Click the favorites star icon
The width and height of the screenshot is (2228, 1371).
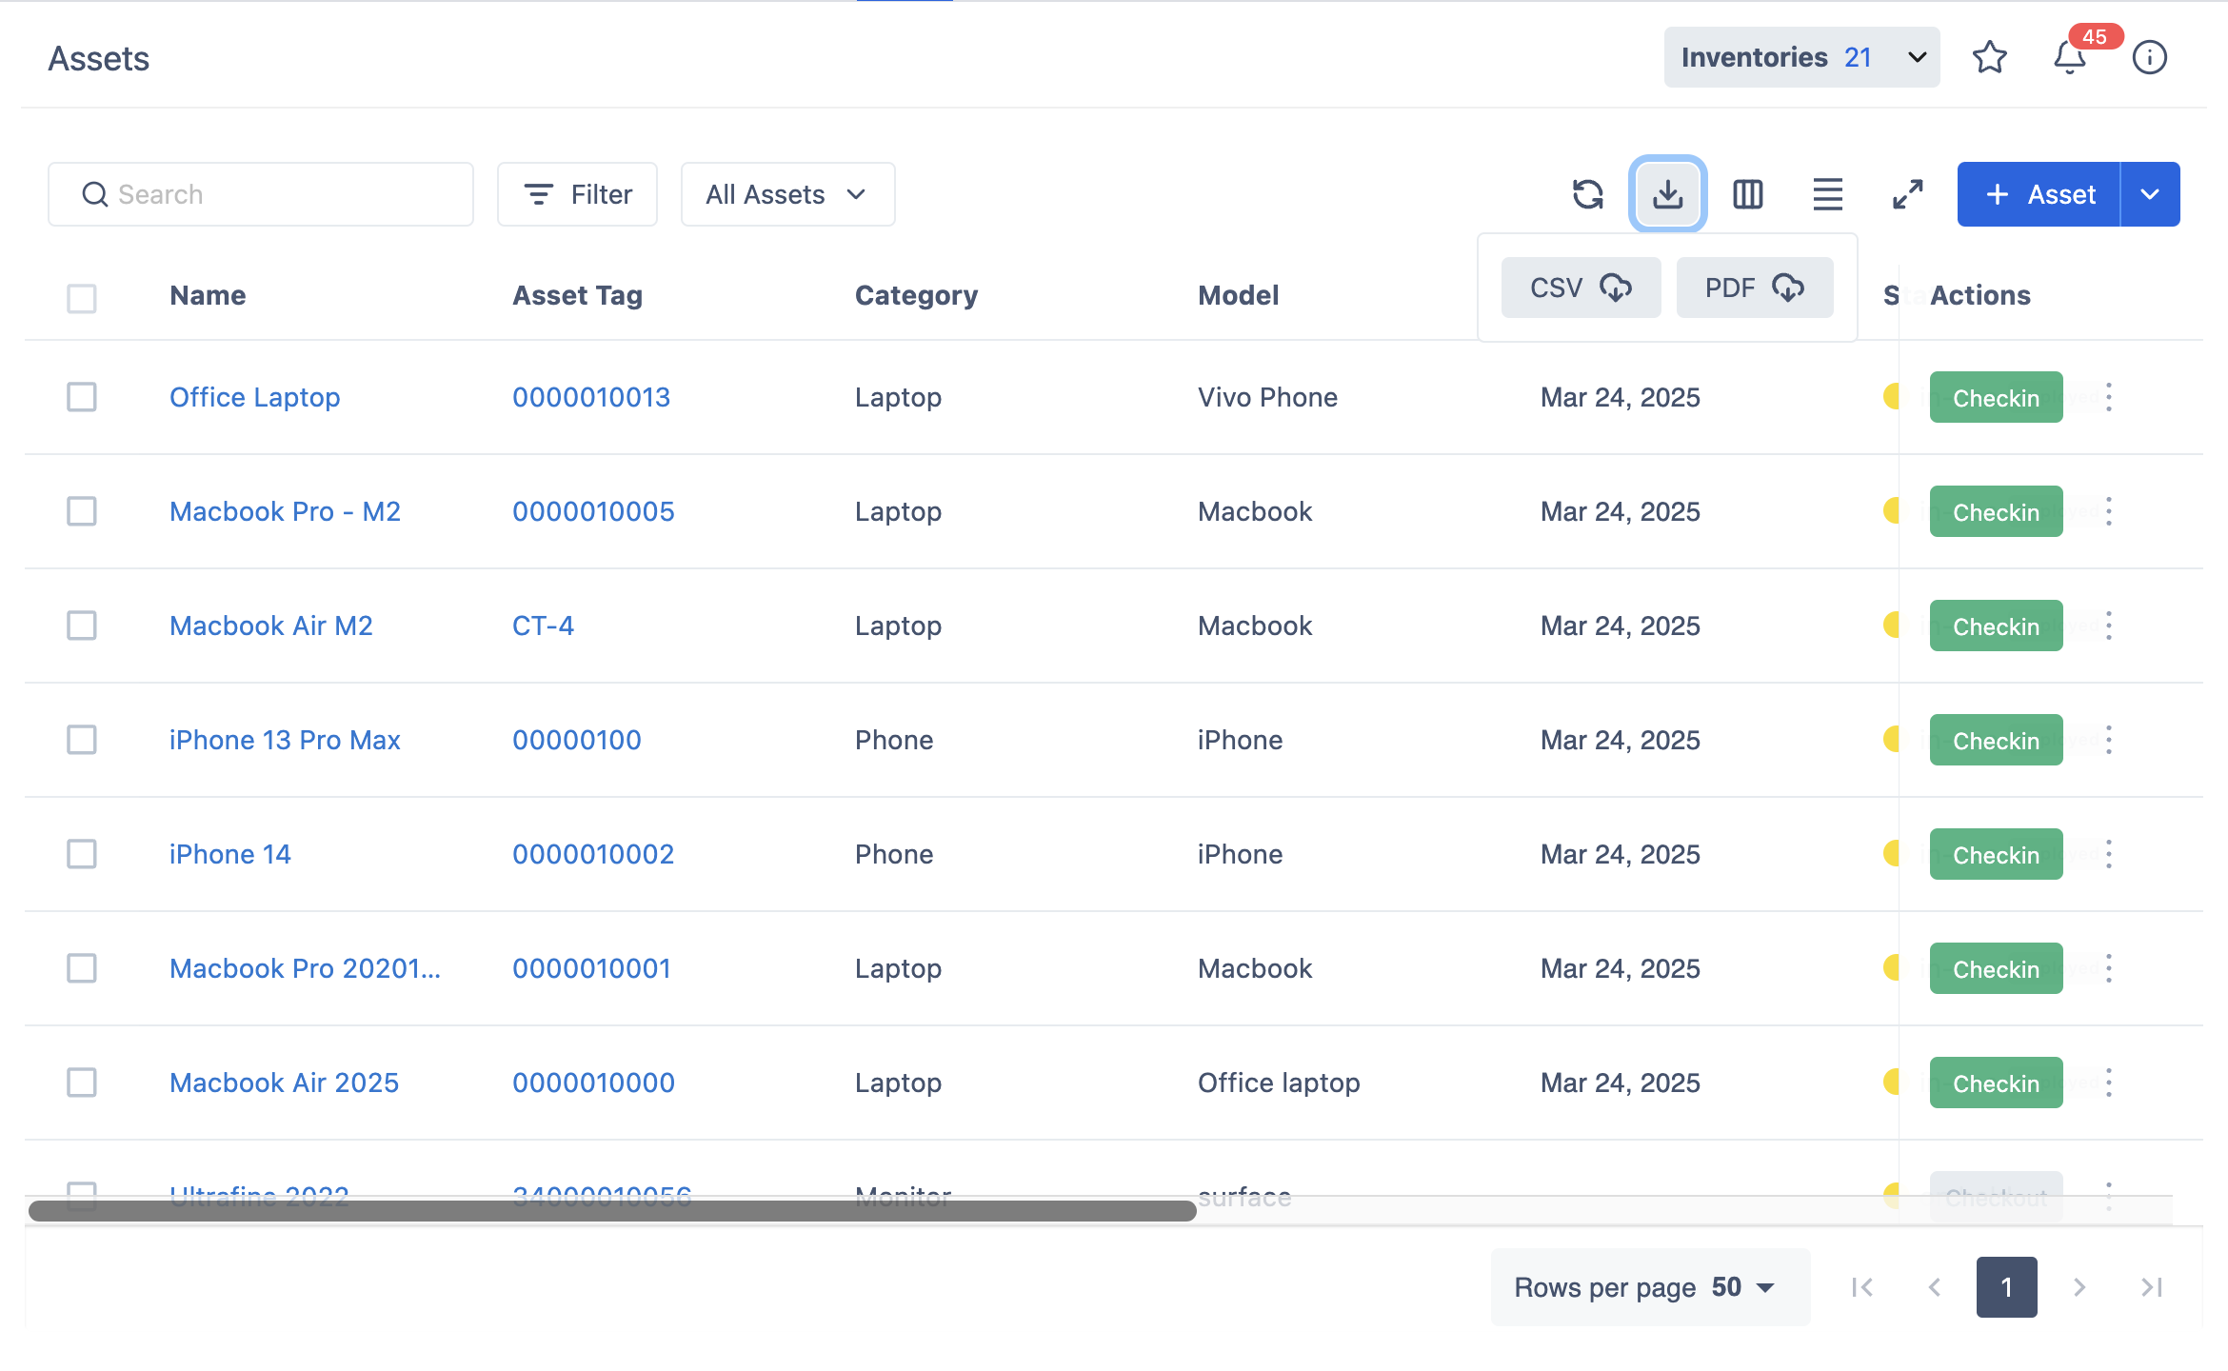coord(1989,58)
